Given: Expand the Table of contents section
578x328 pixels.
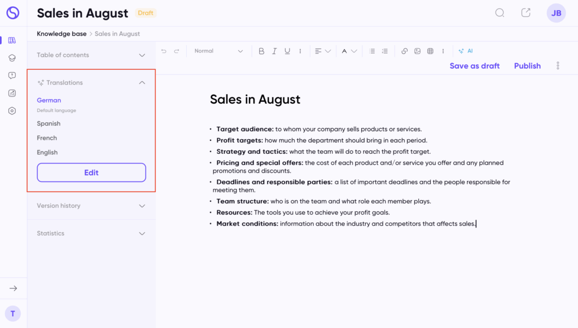Looking at the screenshot, I should (91, 55).
